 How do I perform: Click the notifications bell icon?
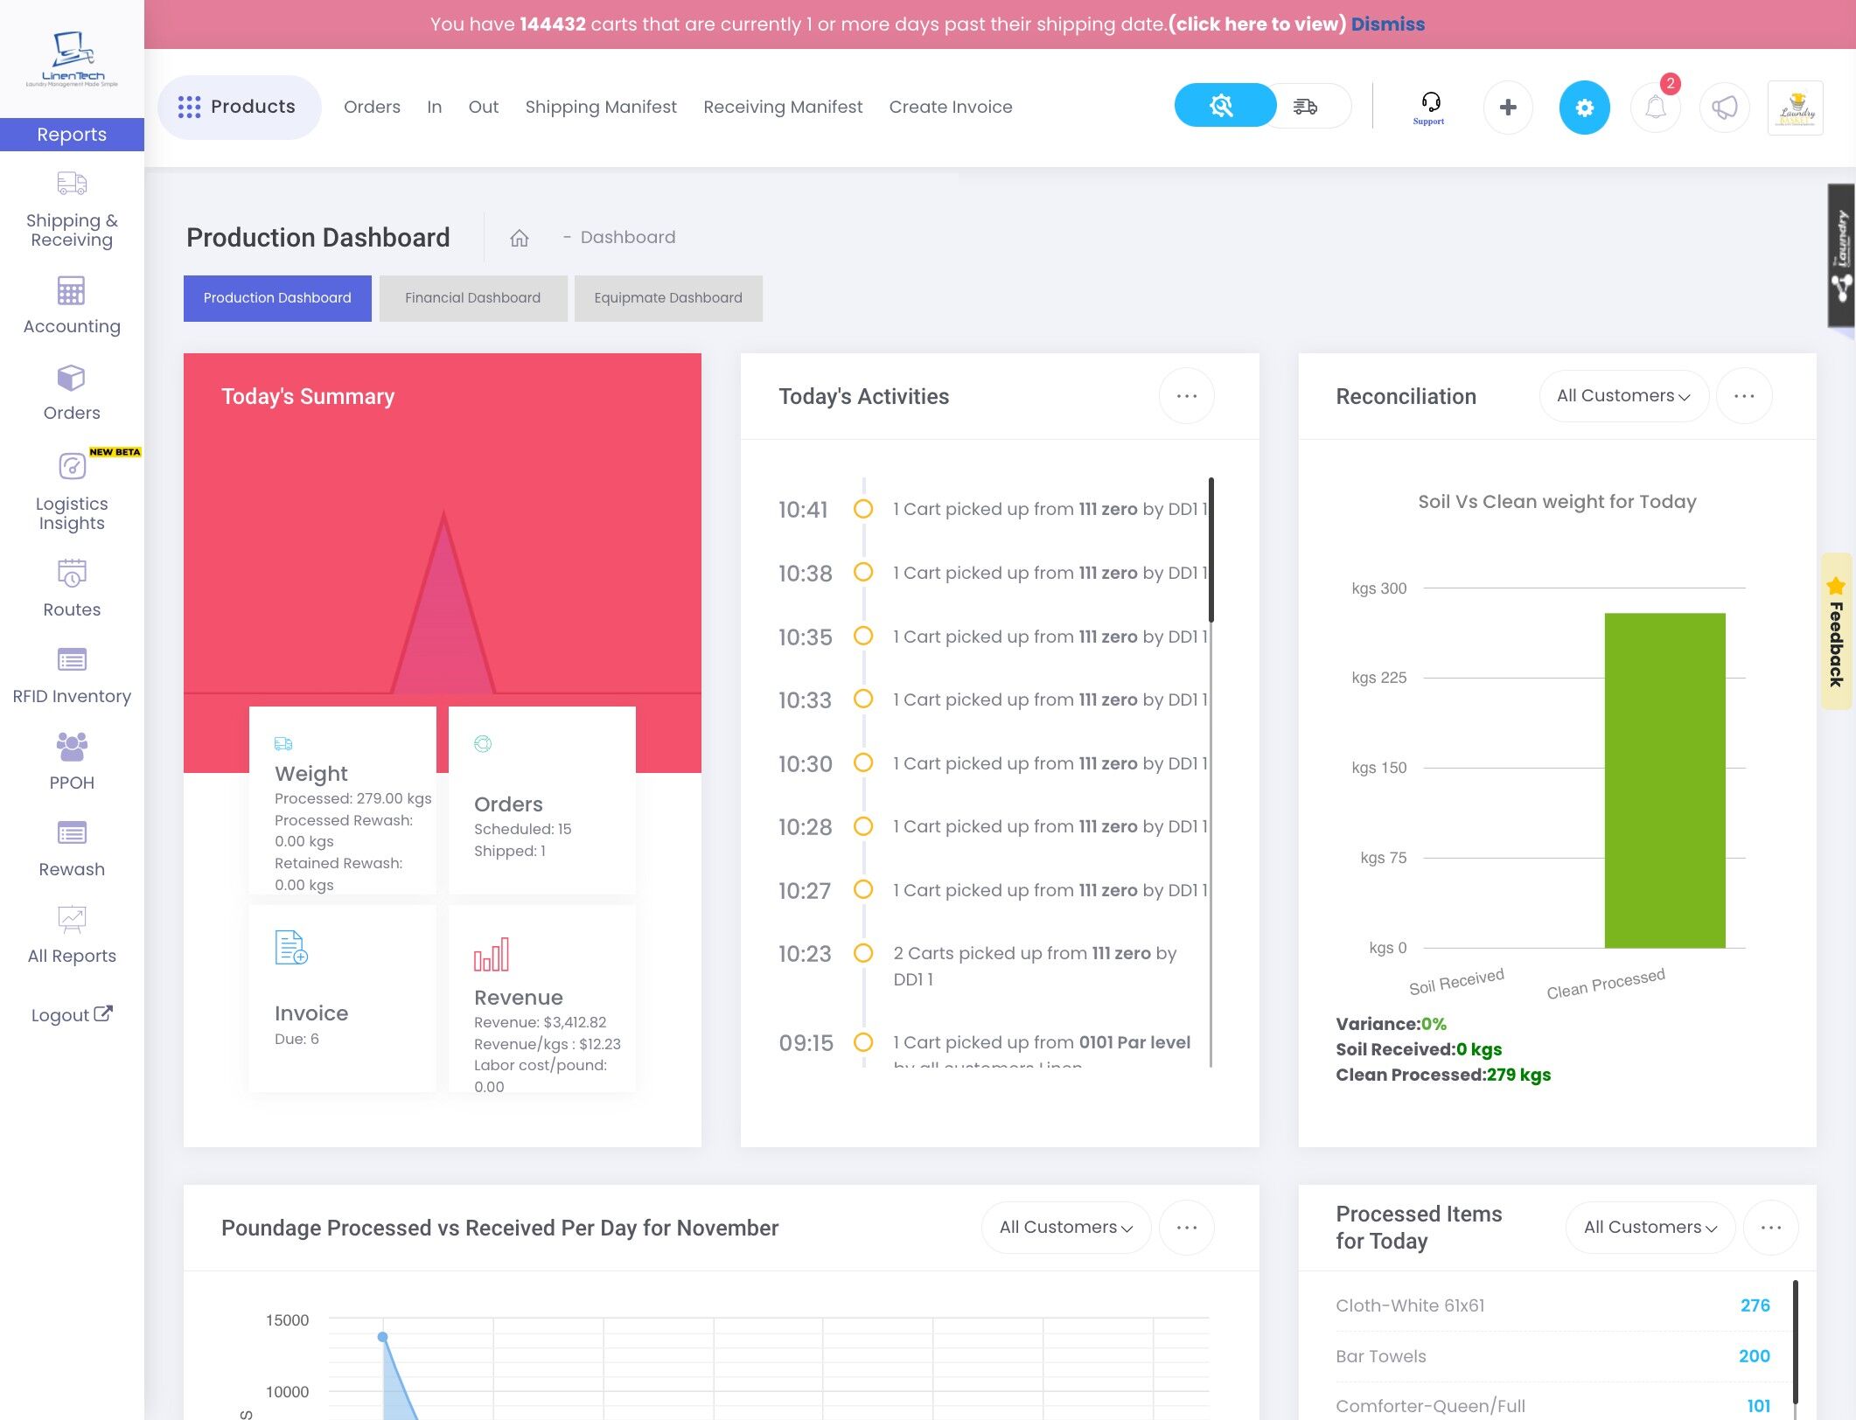(1655, 108)
